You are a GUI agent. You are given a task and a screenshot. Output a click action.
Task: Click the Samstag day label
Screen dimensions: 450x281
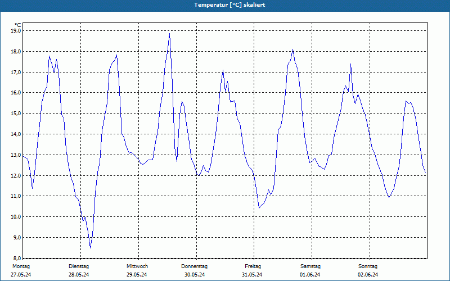[x=310, y=266]
